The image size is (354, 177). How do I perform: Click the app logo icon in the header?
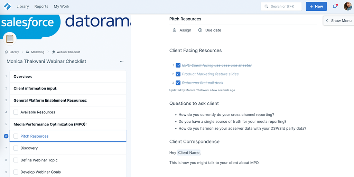8,6
